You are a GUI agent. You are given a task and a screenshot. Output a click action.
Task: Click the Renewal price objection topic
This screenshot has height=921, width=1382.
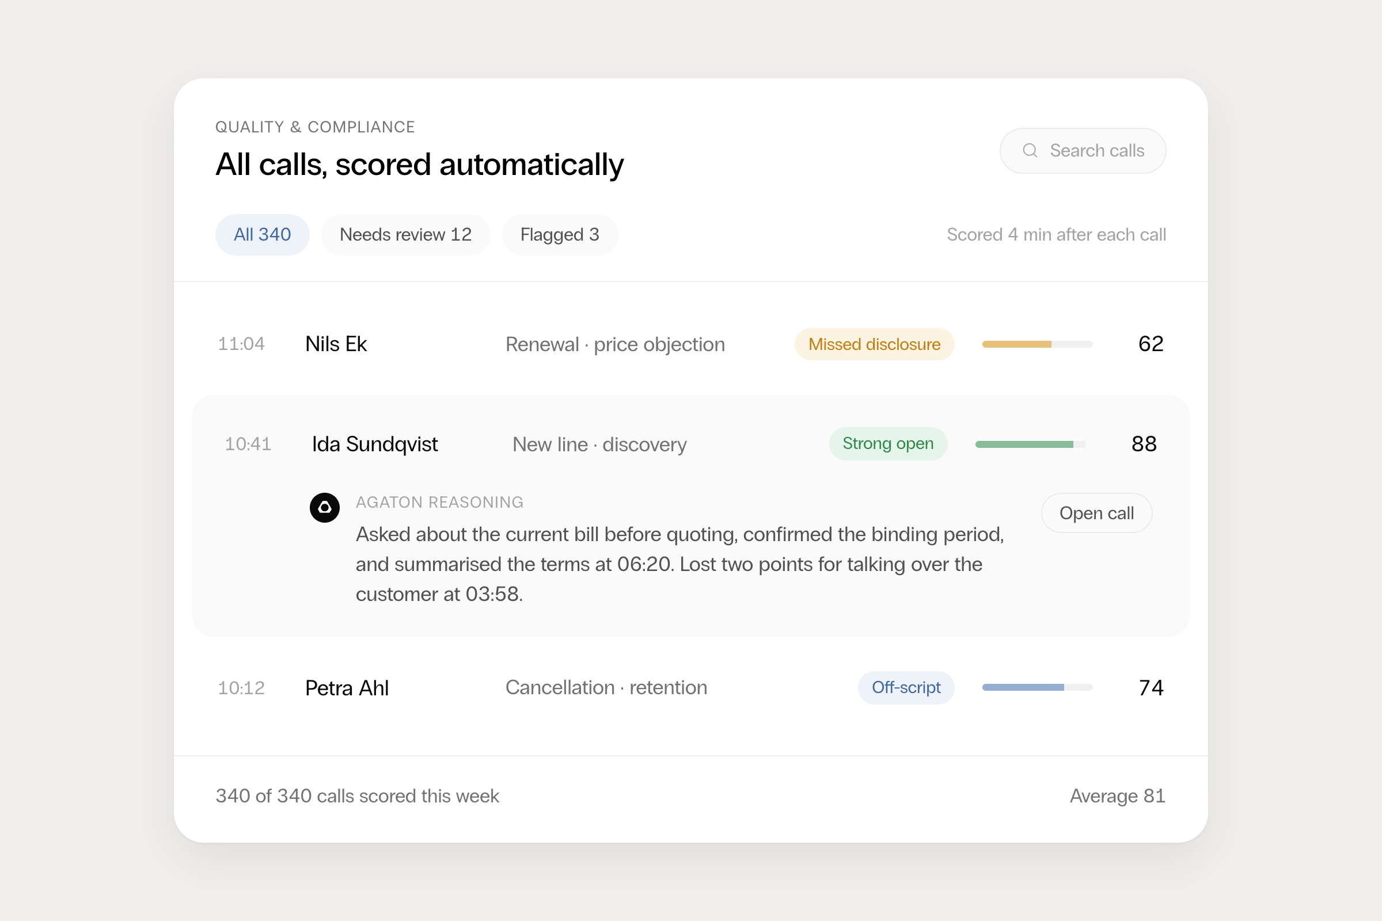pos(615,344)
